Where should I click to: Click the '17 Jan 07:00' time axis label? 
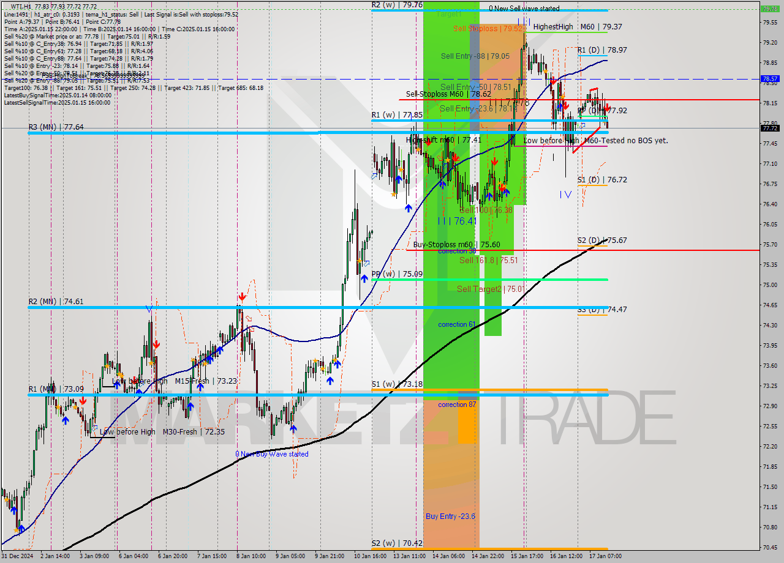(x=605, y=556)
